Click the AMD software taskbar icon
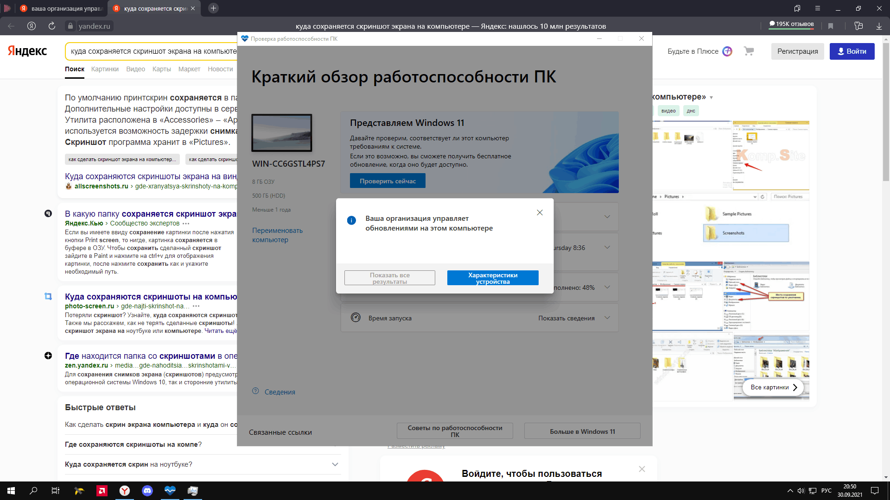 102,491
